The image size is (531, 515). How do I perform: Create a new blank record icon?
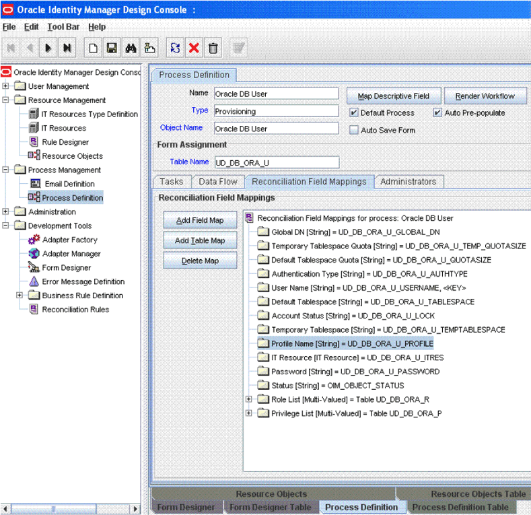(x=93, y=48)
